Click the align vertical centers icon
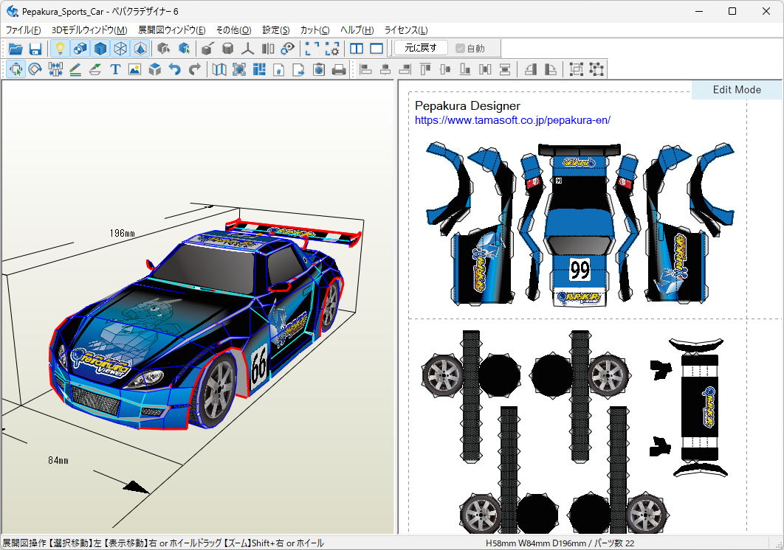The width and height of the screenshot is (784, 550). point(445,69)
